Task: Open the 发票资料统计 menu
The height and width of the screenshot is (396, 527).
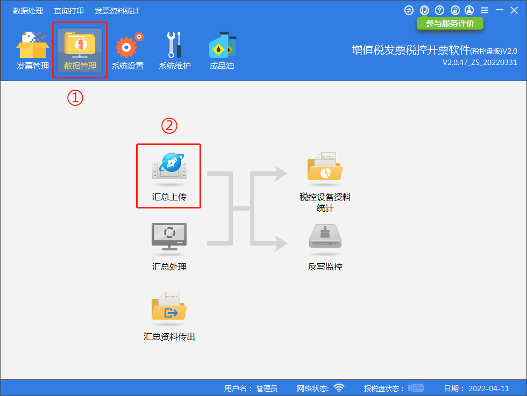Action: [x=117, y=11]
